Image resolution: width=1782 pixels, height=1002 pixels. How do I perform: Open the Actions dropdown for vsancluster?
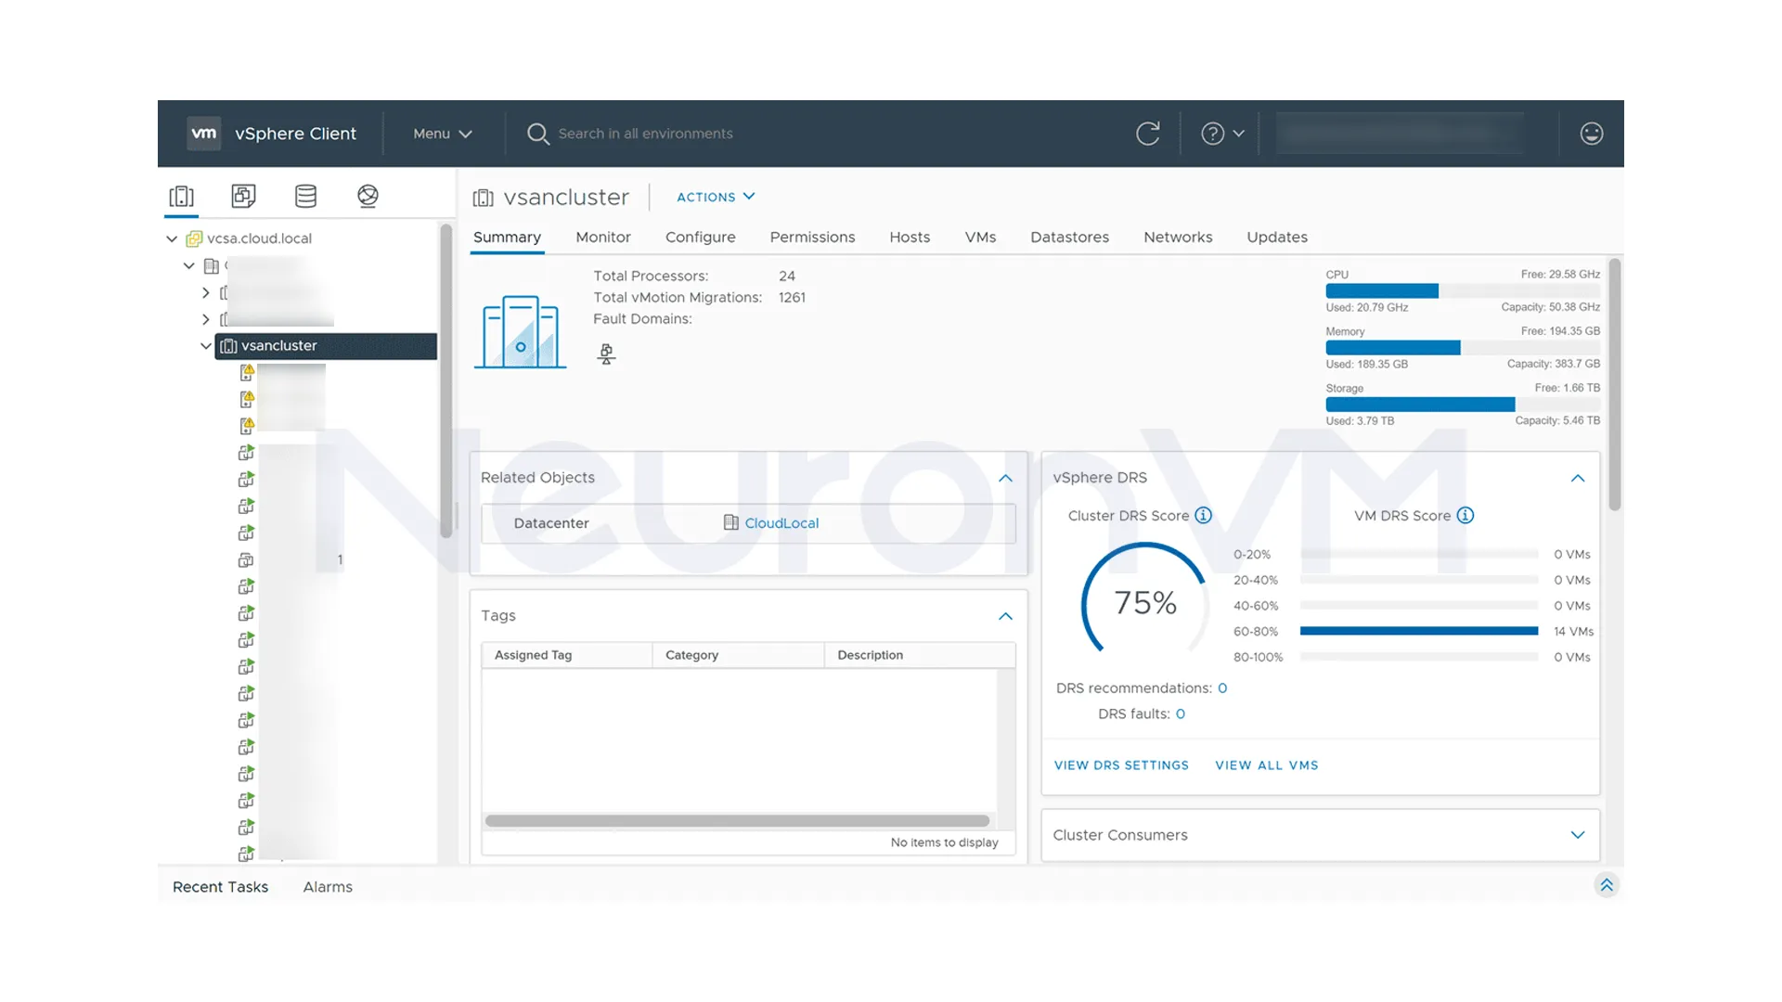(x=715, y=197)
